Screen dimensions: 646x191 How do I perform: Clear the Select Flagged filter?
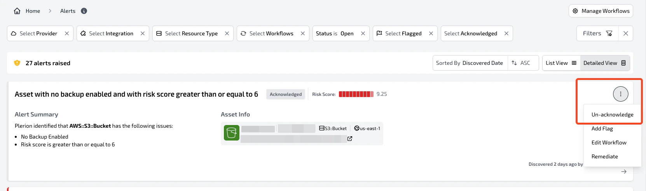click(431, 33)
